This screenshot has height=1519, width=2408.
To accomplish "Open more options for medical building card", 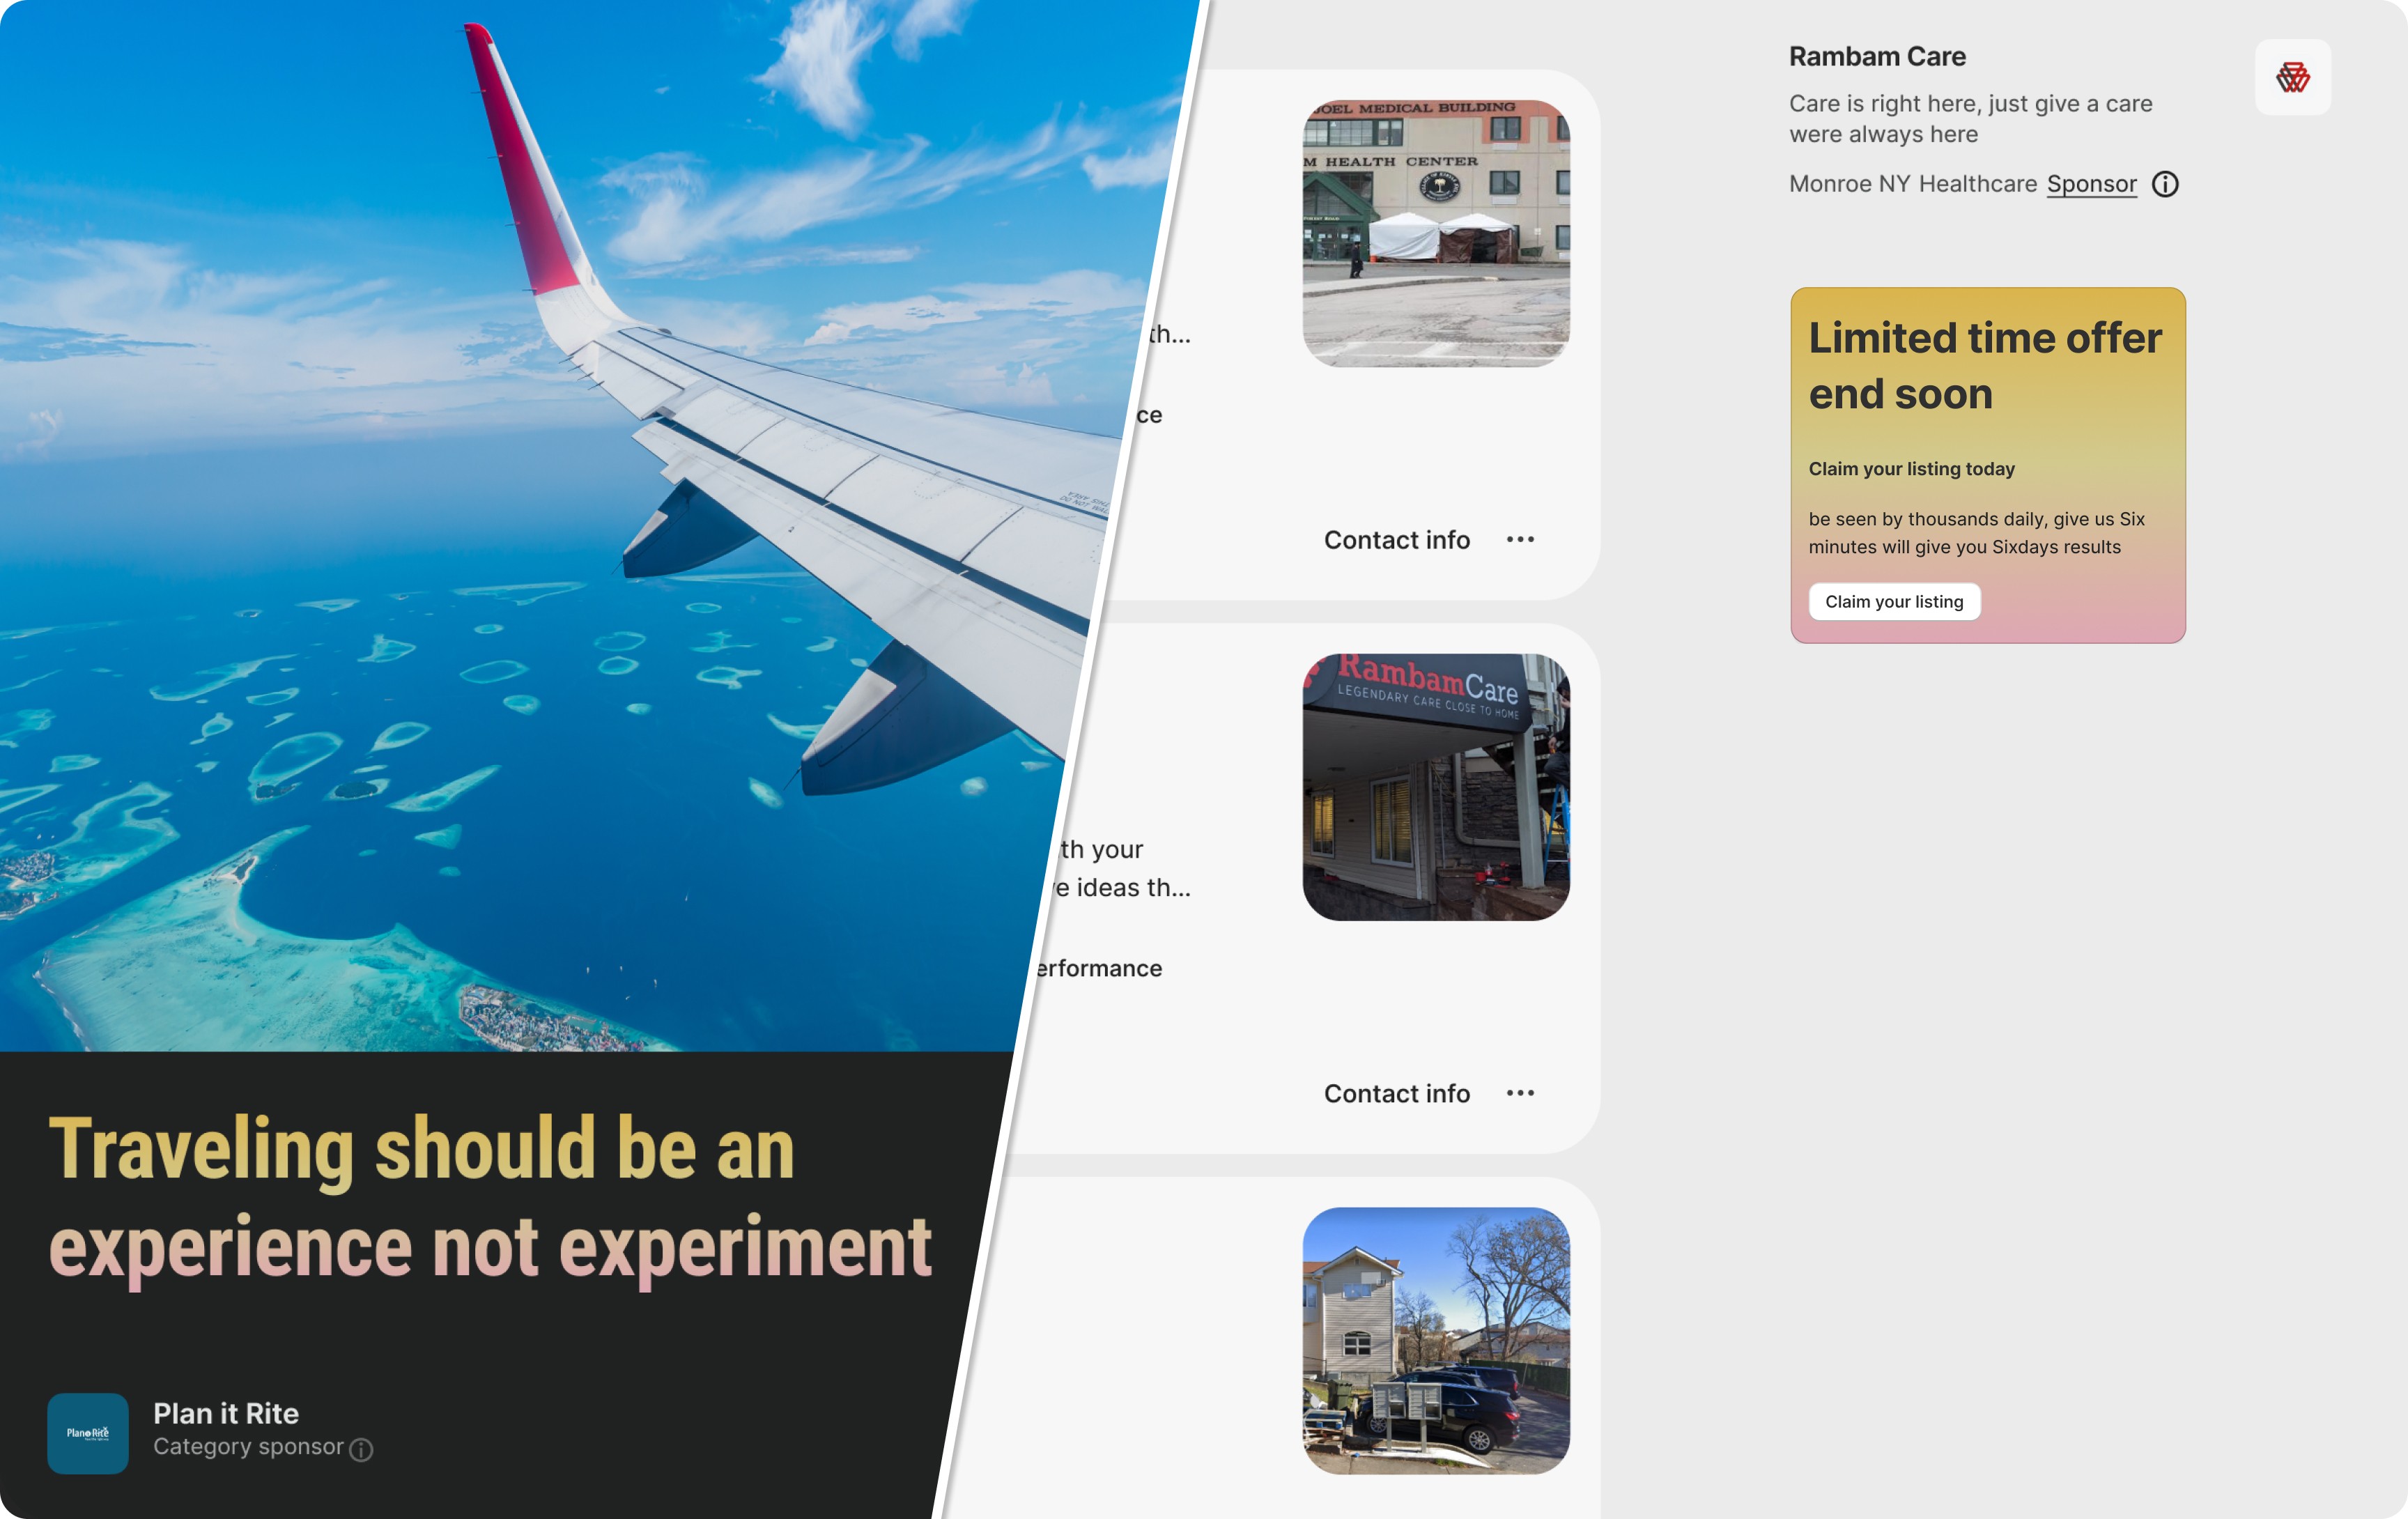I will click(1520, 540).
